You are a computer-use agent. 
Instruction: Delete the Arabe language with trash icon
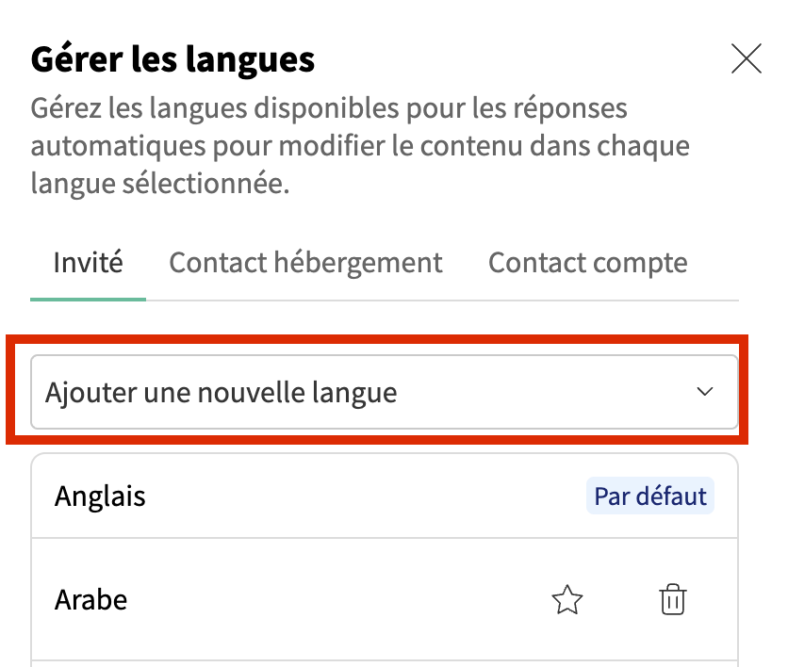tap(673, 600)
